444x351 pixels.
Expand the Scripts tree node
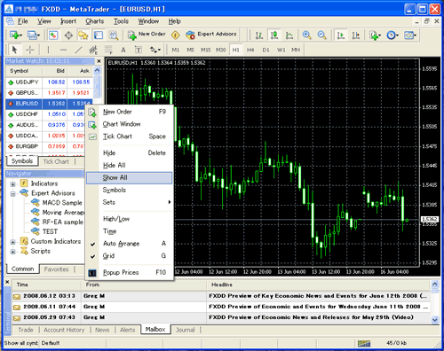(12, 252)
